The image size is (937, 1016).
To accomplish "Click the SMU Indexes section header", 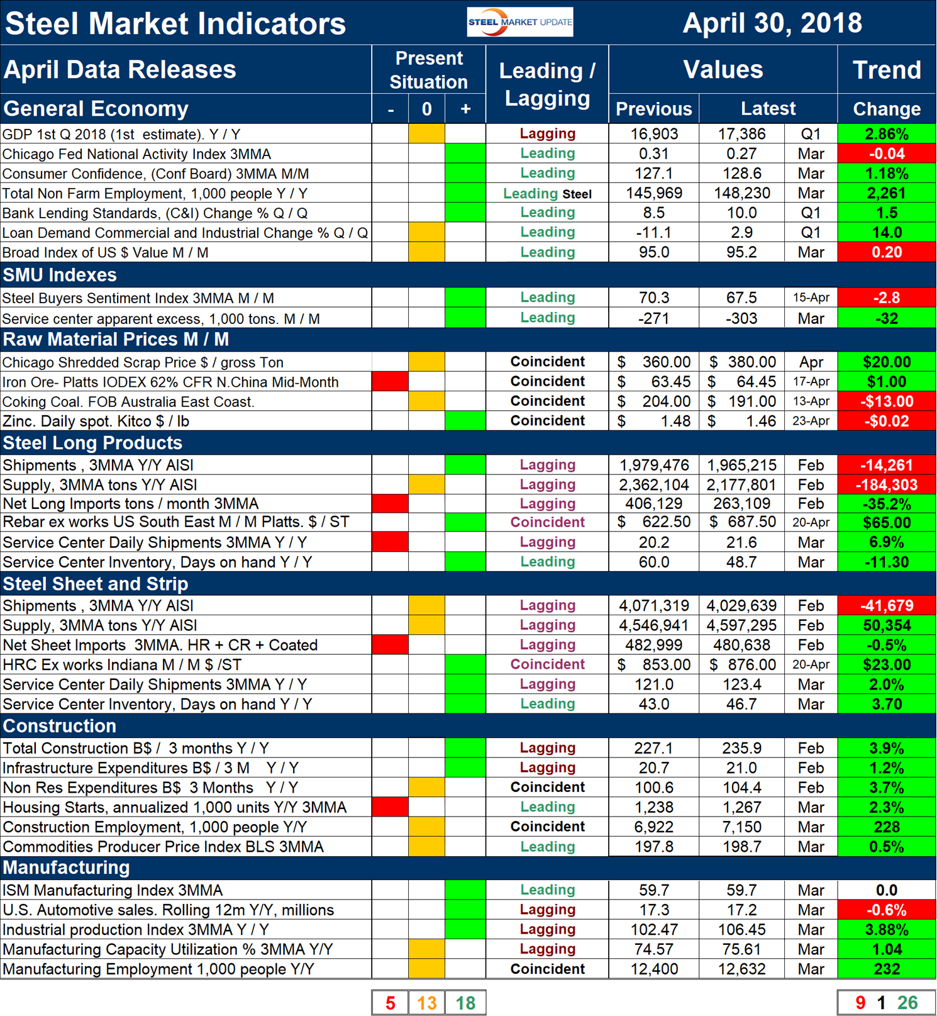I will pos(60,275).
